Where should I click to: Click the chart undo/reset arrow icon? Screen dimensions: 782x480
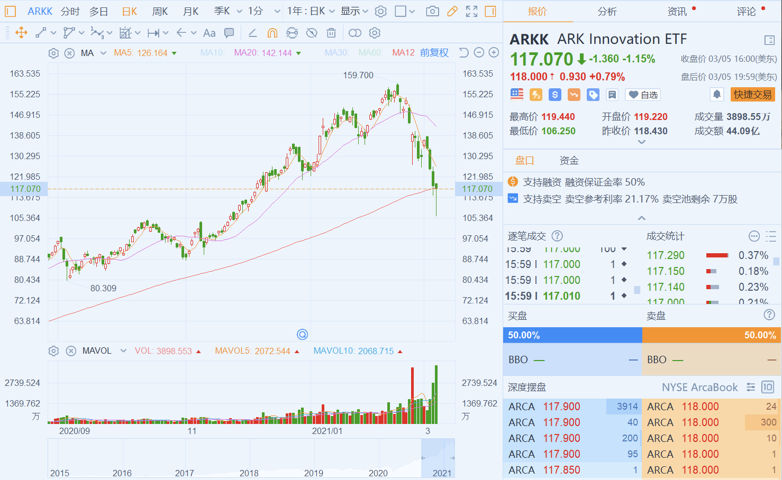pos(463,52)
